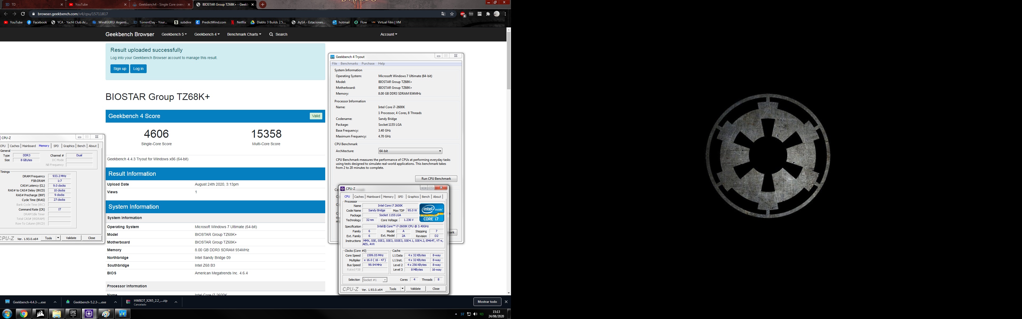The image size is (1022, 319).
Task: Click Run CPU Benchmark button
Action: pyautogui.click(x=436, y=179)
